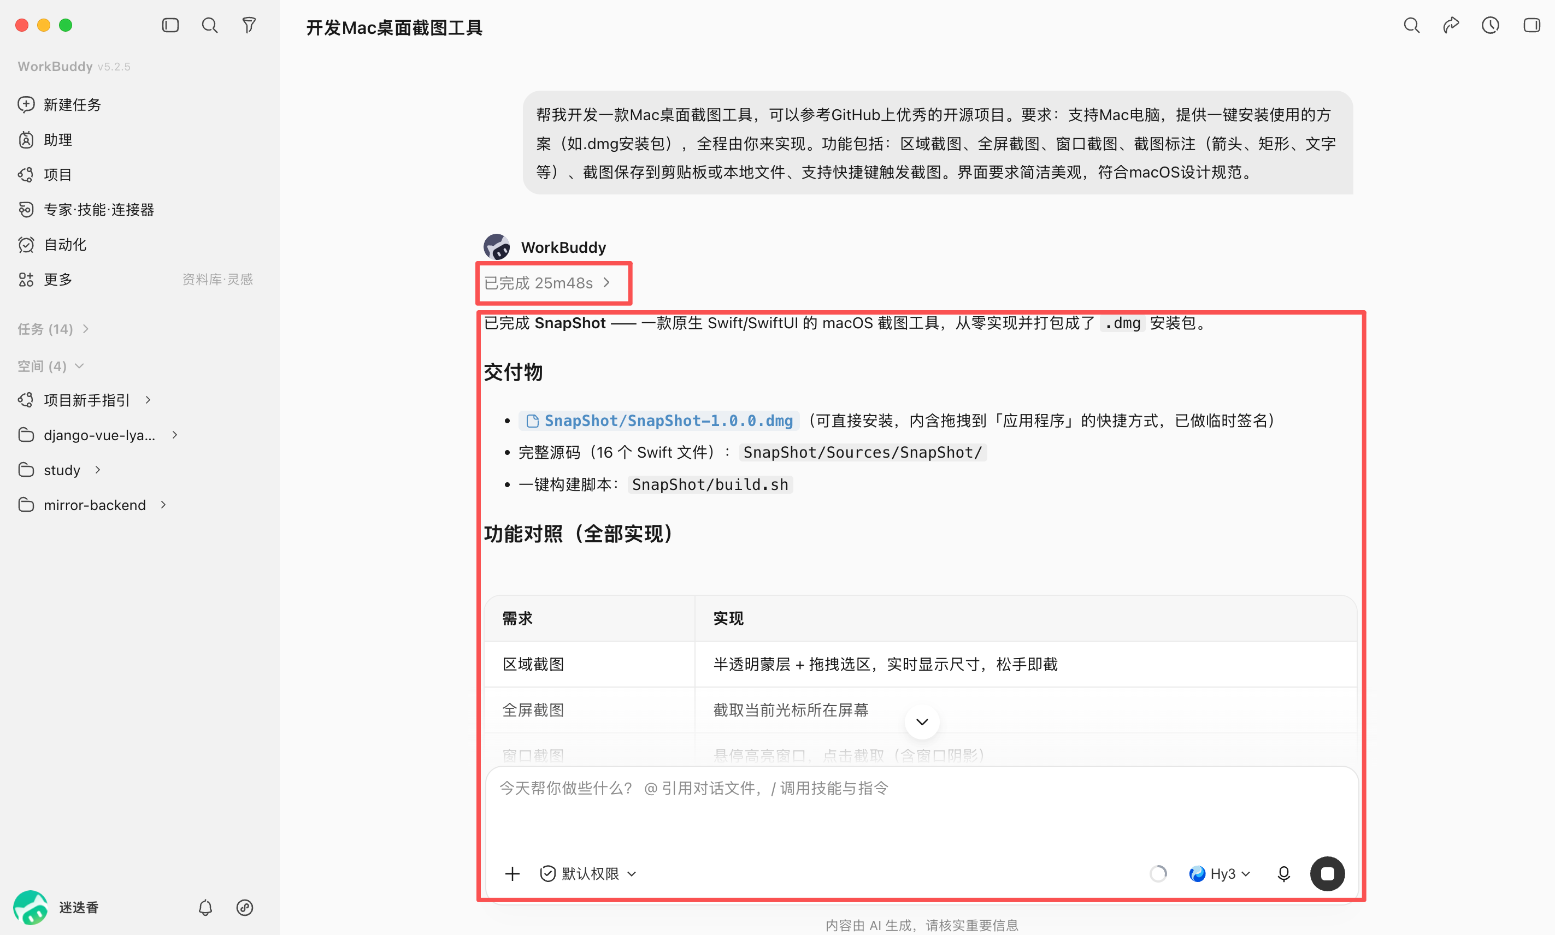Add attachment with plus icon
The height and width of the screenshot is (935, 1555).
(513, 873)
